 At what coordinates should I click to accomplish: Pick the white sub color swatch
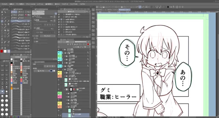pyautogui.click(x=5, y=51)
